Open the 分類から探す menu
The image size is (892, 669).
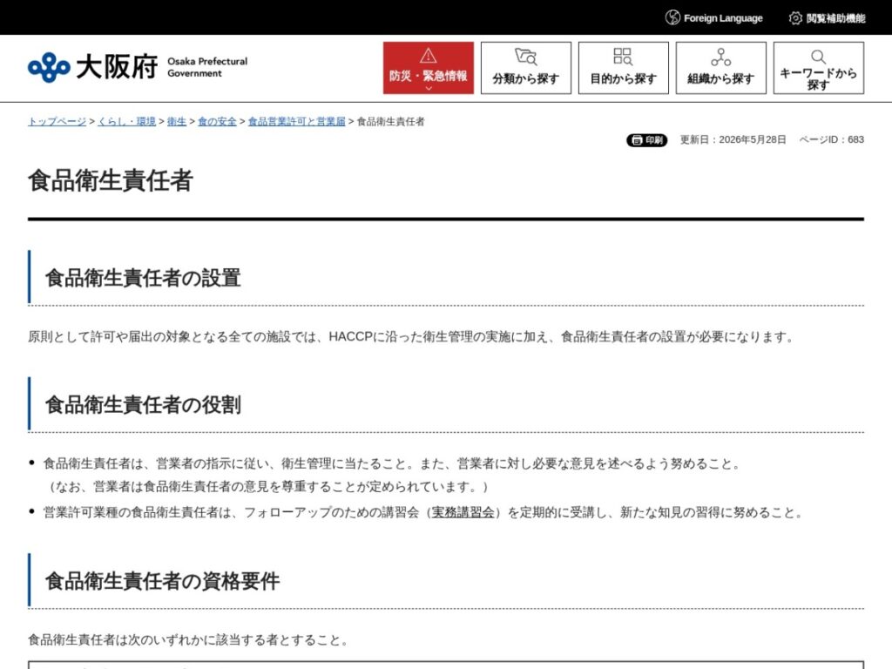click(525, 68)
